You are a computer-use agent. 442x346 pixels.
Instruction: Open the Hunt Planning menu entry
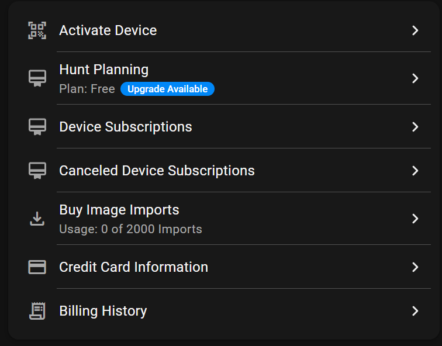(x=104, y=70)
